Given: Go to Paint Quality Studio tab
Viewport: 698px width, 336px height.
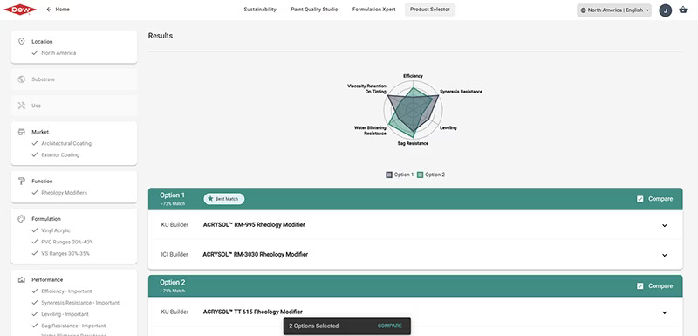Looking at the screenshot, I should click(314, 10).
